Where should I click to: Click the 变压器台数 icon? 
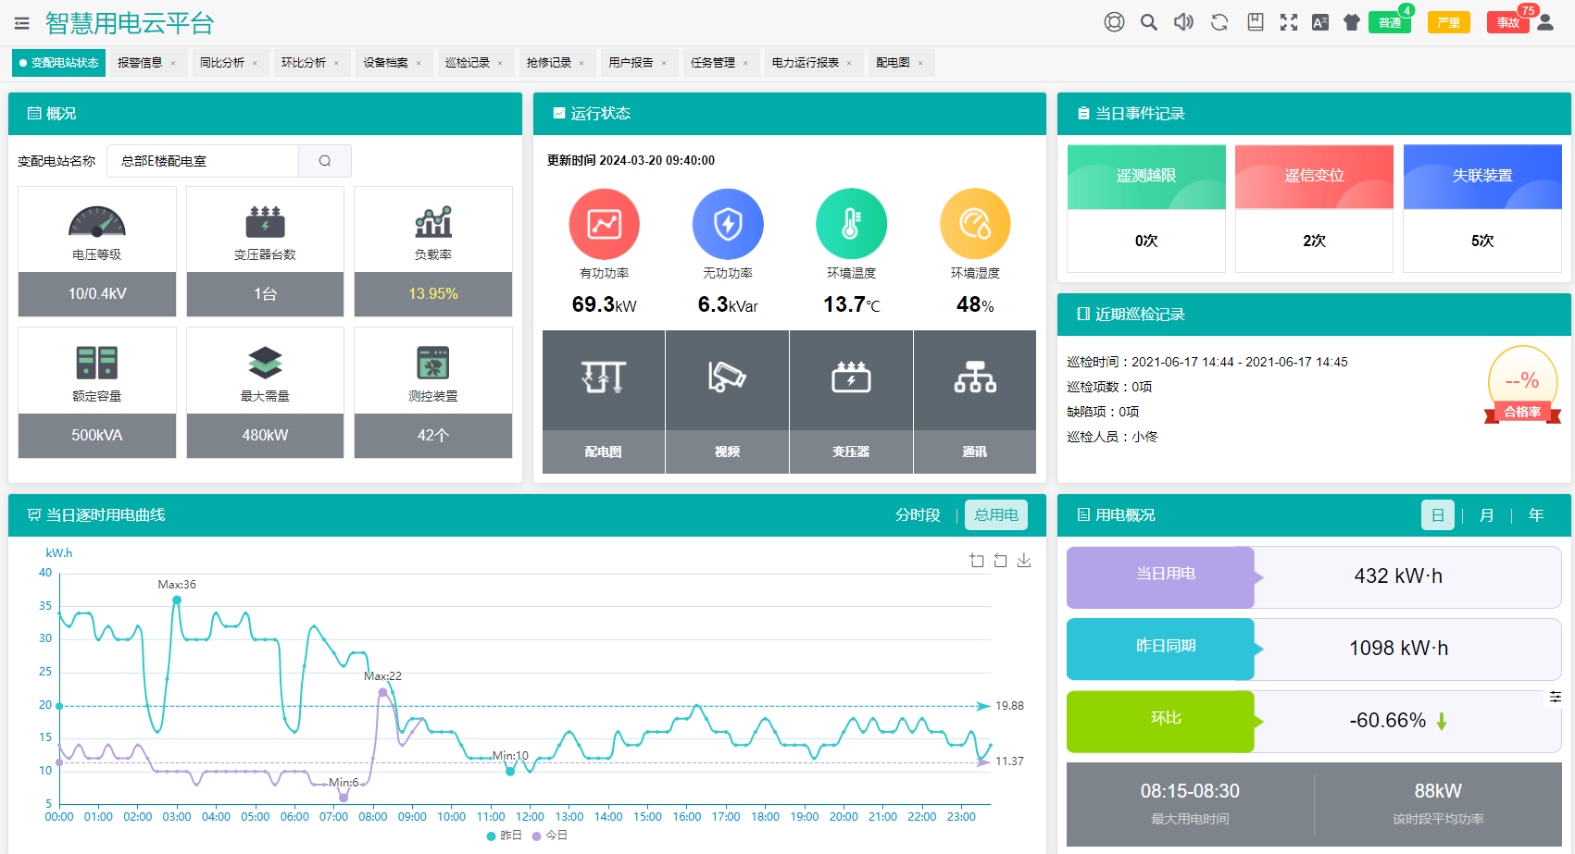coord(265,222)
